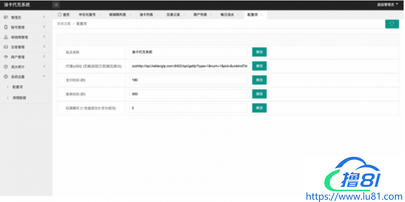Click the 支付时间 input field showing 180
The image size is (405, 202).
pos(188,80)
